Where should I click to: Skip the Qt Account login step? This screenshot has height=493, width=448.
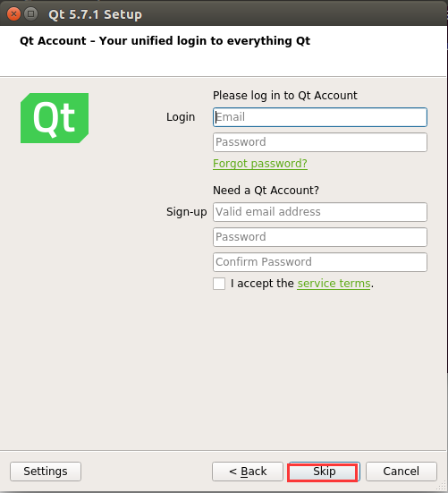pos(325,472)
